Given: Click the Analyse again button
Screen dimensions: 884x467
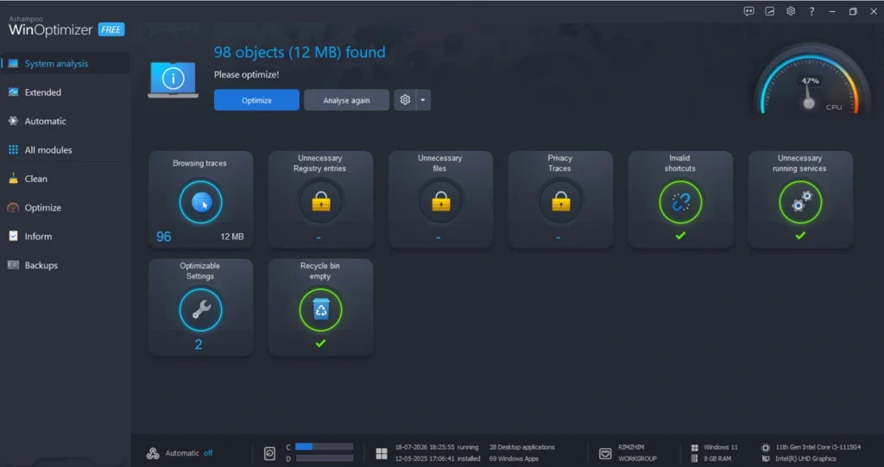Looking at the screenshot, I should coord(347,100).
